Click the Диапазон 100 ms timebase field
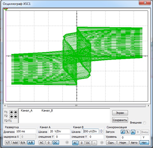 tap(26, 131)
